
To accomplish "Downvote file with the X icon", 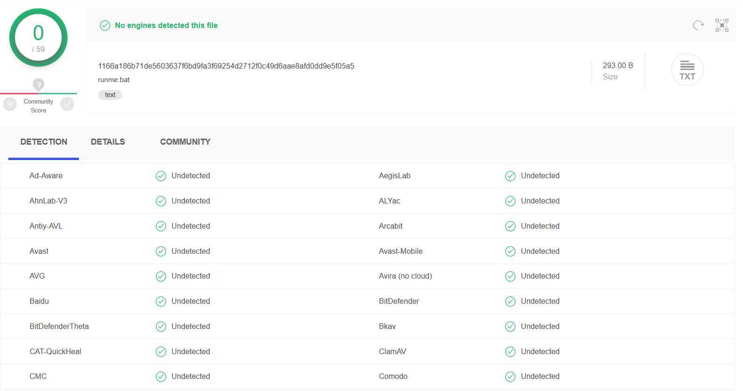I will coord(10,104).
